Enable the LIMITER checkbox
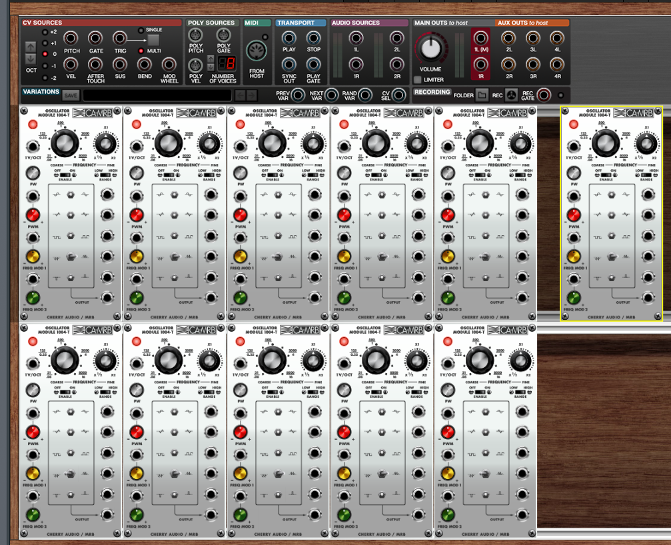Viewport: 671px width, 545px height. click(x=418, y=79)
